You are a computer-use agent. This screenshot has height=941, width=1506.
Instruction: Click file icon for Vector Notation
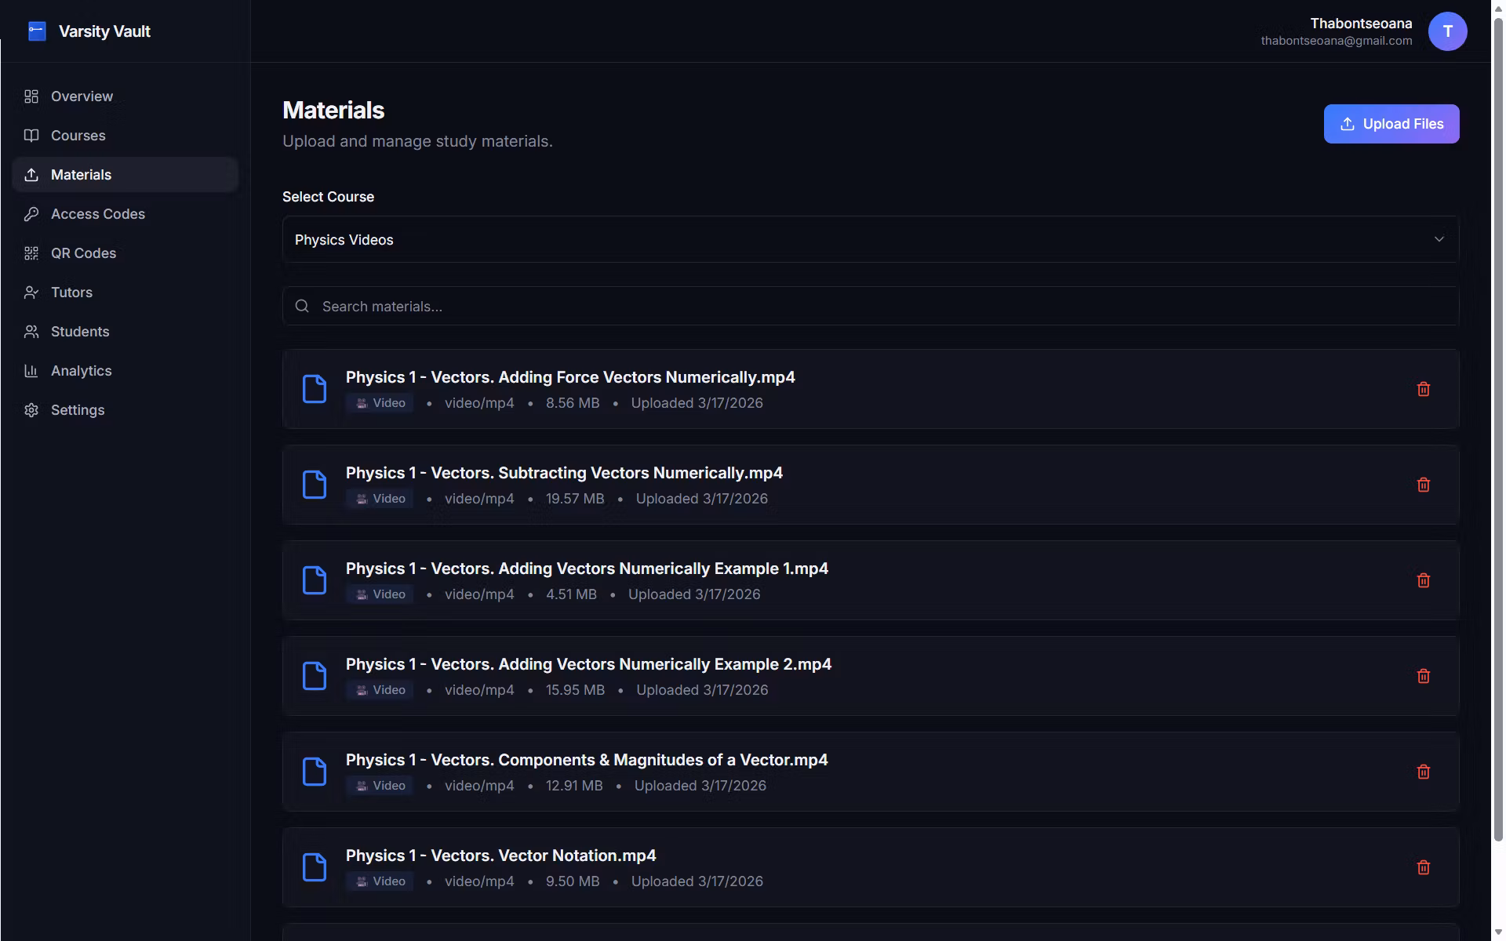(x=315, y=867)
